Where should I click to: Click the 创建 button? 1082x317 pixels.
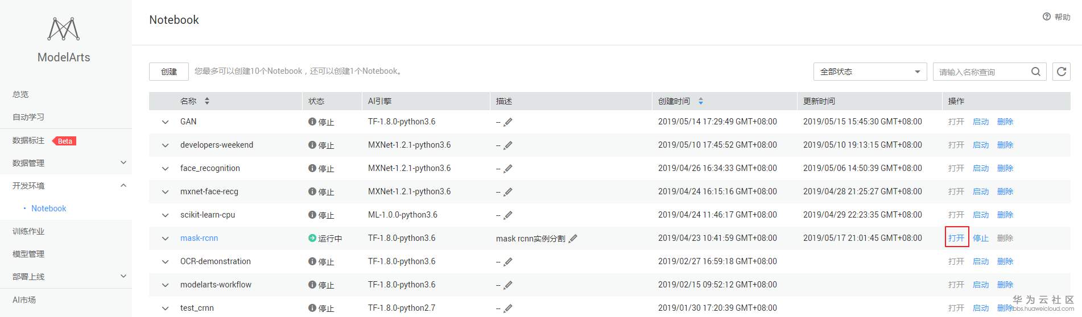169,72
